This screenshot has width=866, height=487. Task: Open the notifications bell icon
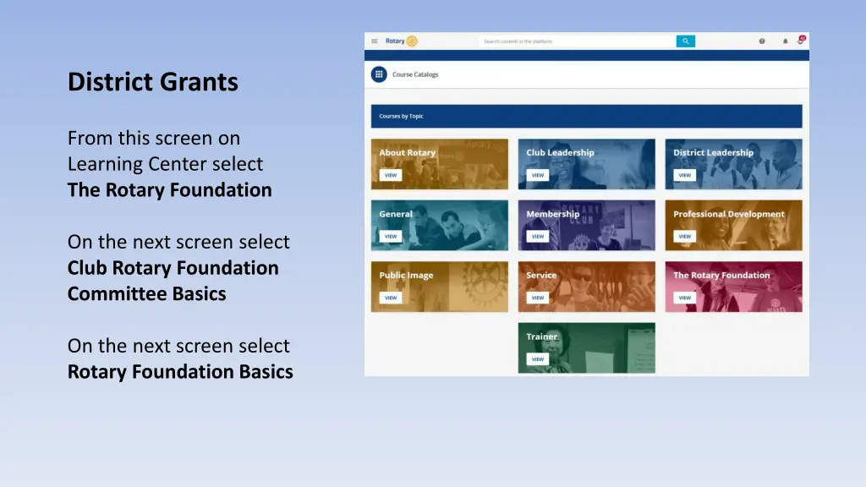(785, 41)
